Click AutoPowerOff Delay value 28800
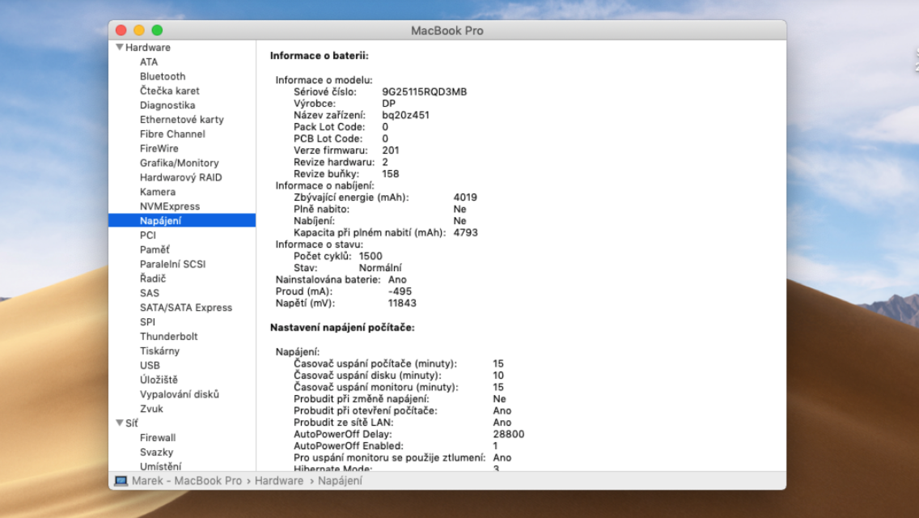Screen dimensions: 919x518 [509, 434]
